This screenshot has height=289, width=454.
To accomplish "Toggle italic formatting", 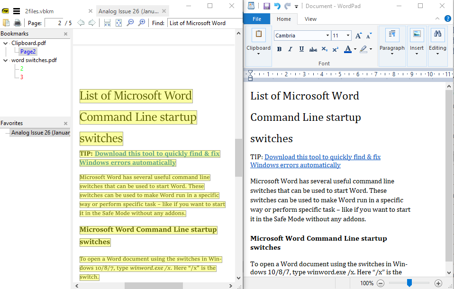I will (290, 49).
